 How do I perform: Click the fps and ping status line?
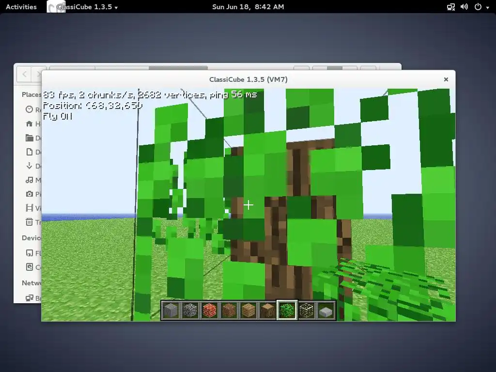(150, 94)
